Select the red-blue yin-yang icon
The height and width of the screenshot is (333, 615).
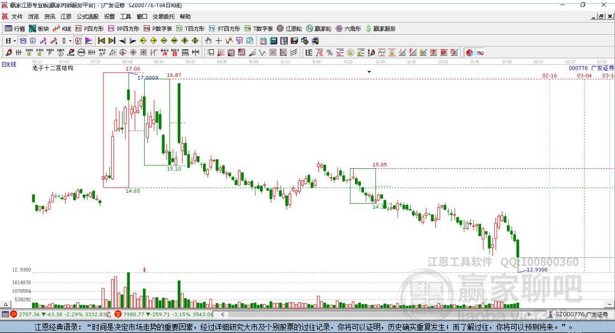click(x=470, y=53)
